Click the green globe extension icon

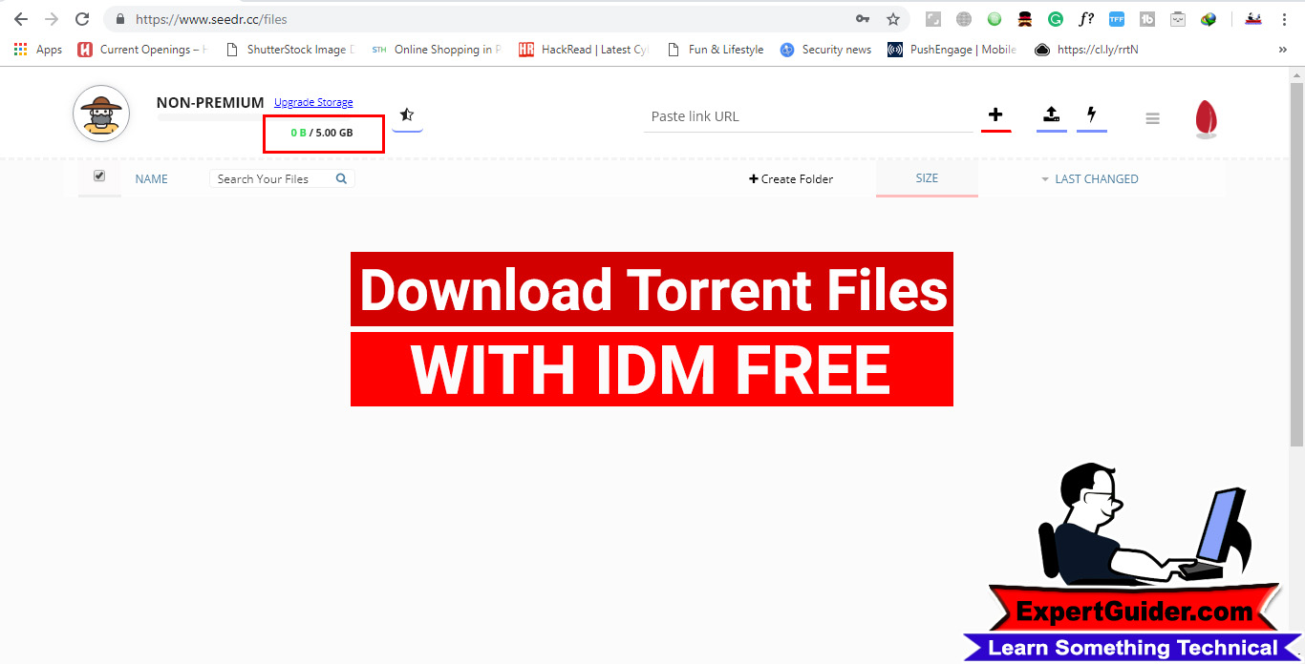click(x=995, y=19)
